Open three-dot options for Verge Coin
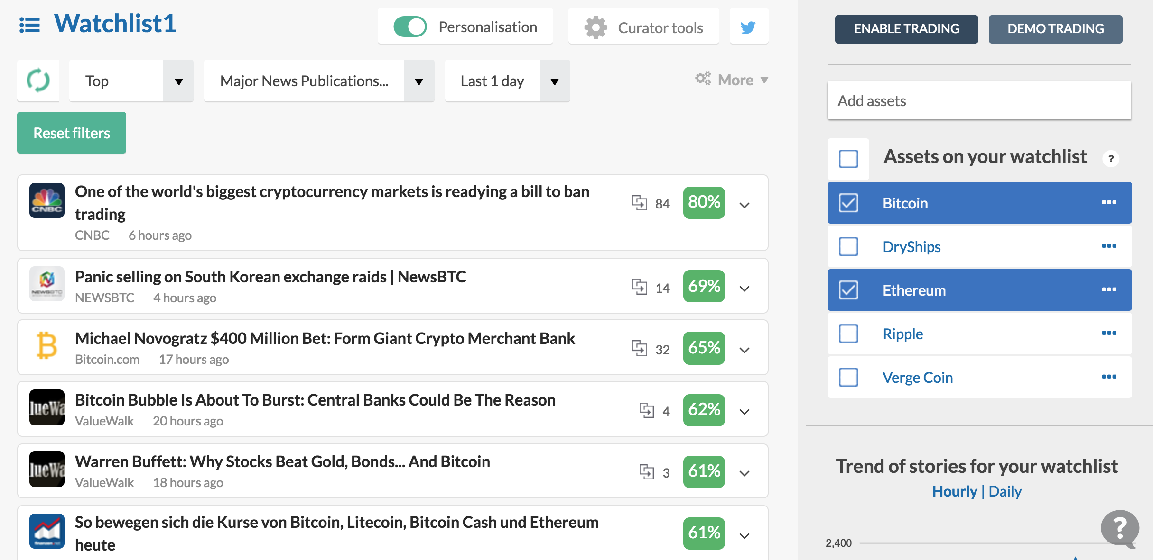1153x560 pixels. point(1109,377)
